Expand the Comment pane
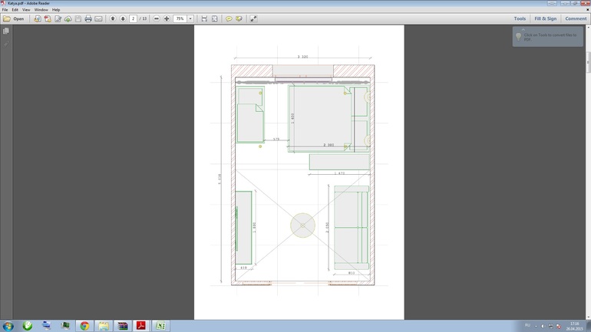This screenshot has width=591, height=332. 576,18
